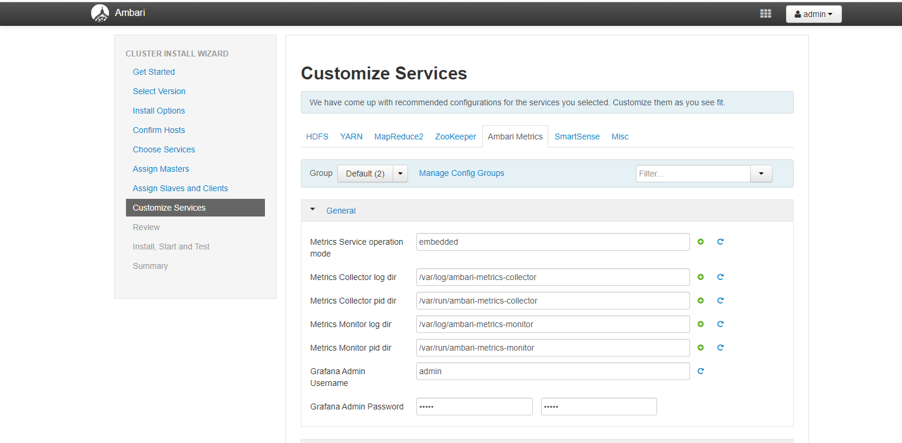This screenshot has width=902, height=443.
Task: Reset Metrics Service operation mode to default
Action: pos(720,242)
